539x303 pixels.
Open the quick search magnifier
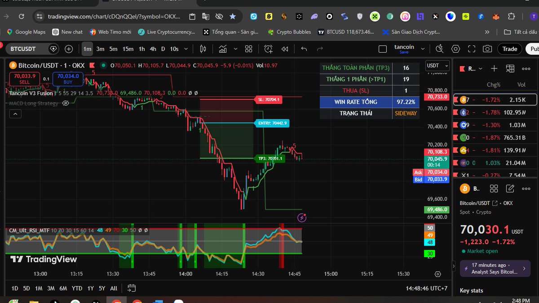tap(440, 49)
